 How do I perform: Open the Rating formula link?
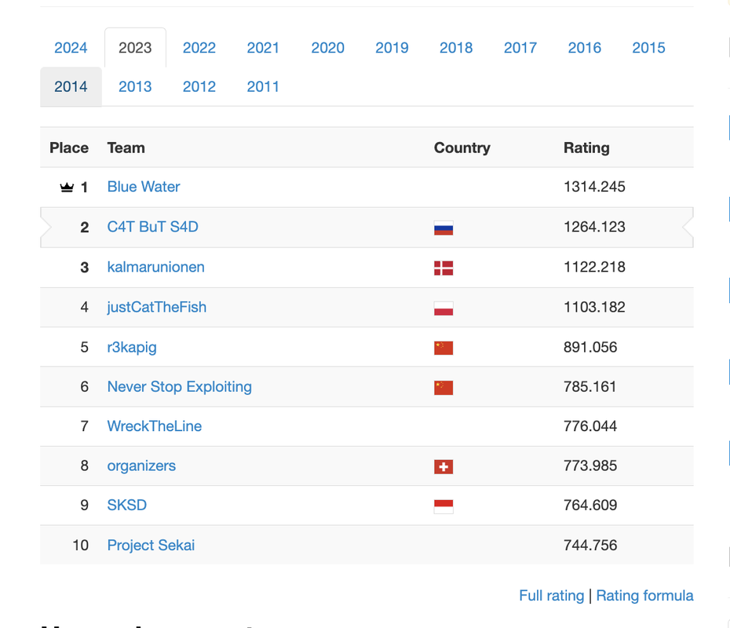click(644, 595)
